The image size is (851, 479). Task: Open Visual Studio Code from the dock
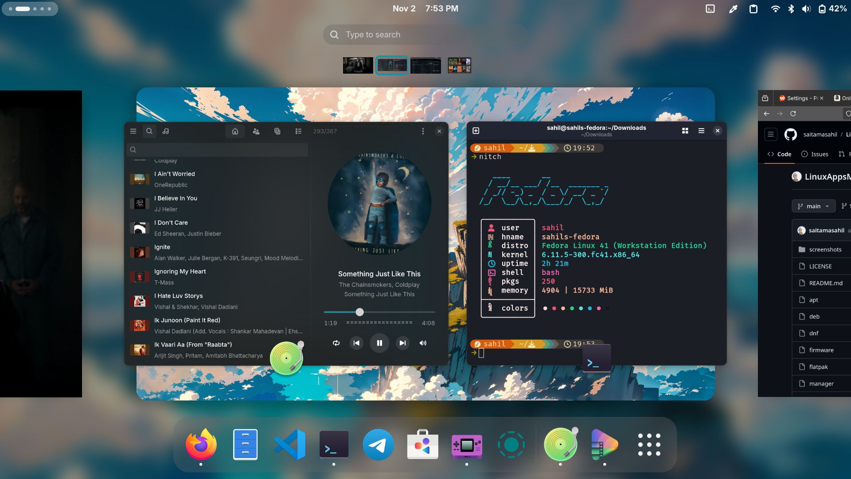click(x=289, y=444)
